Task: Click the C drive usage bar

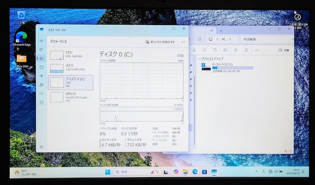Action: coord(233,68)
